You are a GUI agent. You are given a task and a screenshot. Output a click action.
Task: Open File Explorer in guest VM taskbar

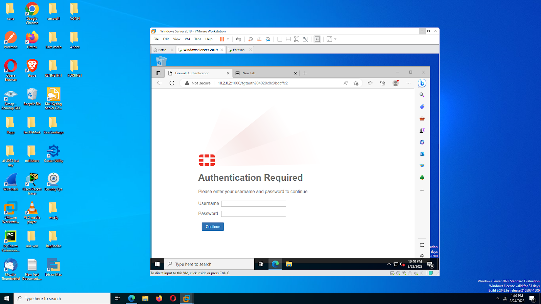pyautogui.click(x=289, y=264)
